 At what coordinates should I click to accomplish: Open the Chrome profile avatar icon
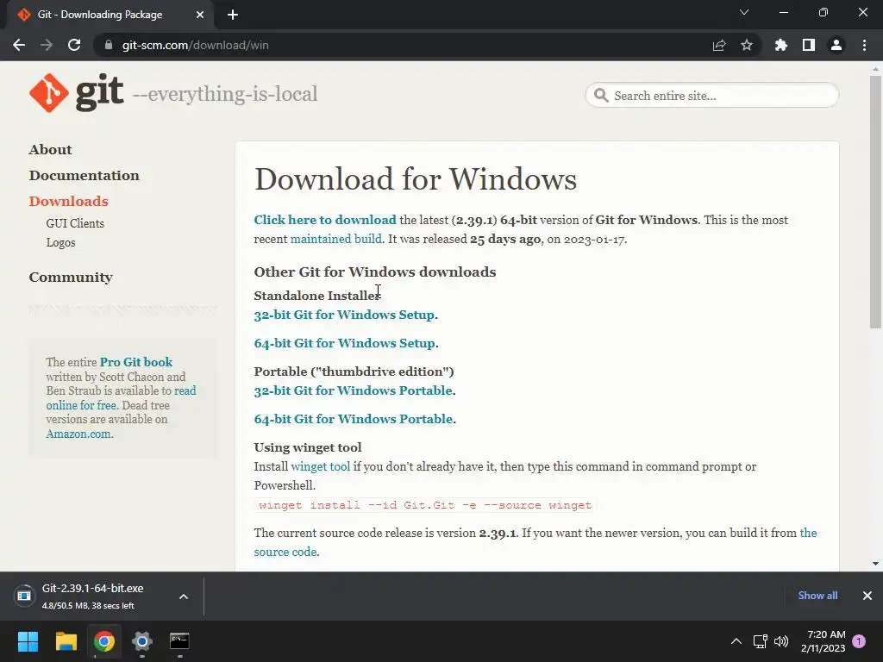point(836,45)
